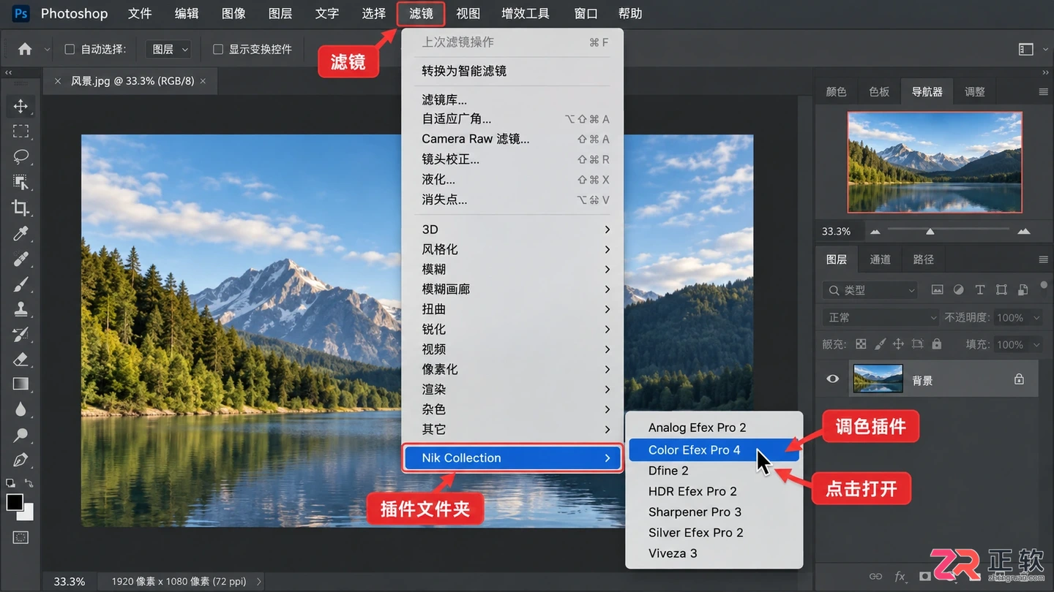Select the Dodge tool
This screenshot has width=1054, height=592.
pos(20,435)
